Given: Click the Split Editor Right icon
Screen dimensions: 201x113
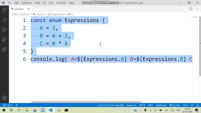Looking at the screenshot, I should [191, 9].
